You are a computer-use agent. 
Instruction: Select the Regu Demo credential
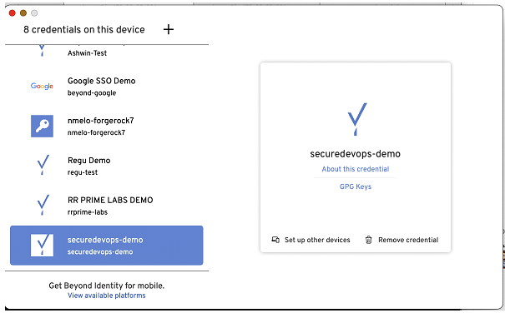click(x=107, y=166)
